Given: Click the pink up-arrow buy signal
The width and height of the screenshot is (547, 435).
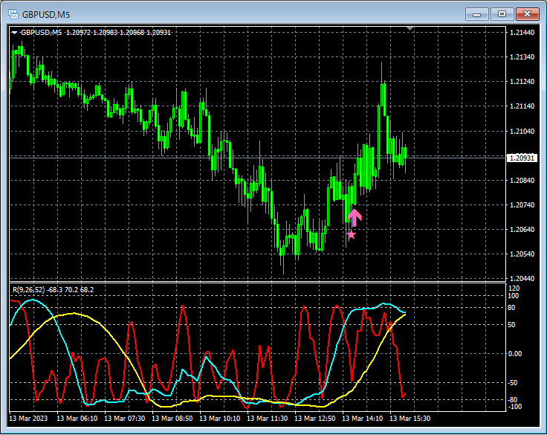Looking at the screenshot, I should pyautogui.click(x=355, y=217).
